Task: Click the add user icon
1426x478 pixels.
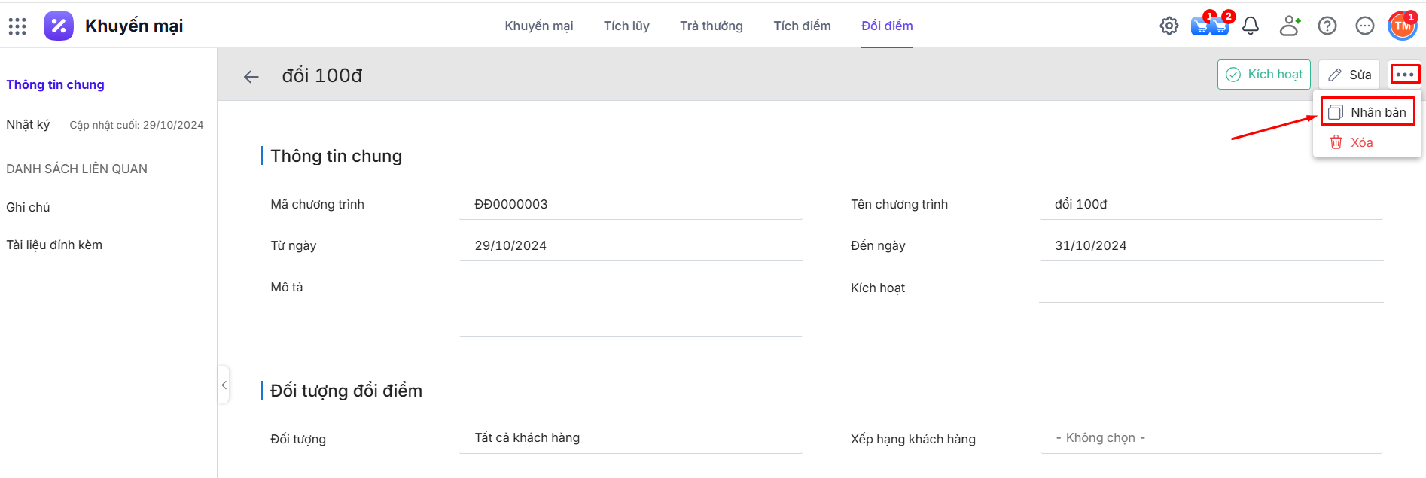Action: (x=1290, y=26)
